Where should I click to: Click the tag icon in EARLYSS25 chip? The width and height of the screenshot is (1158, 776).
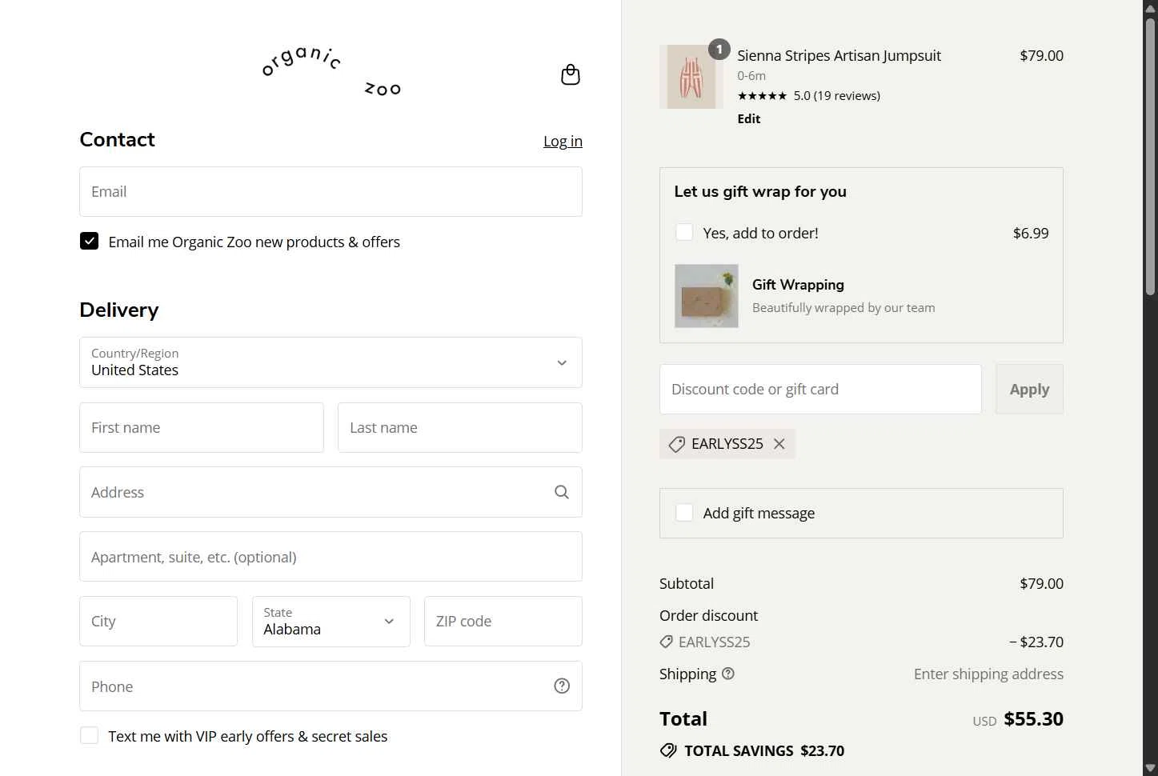point(677,444)
